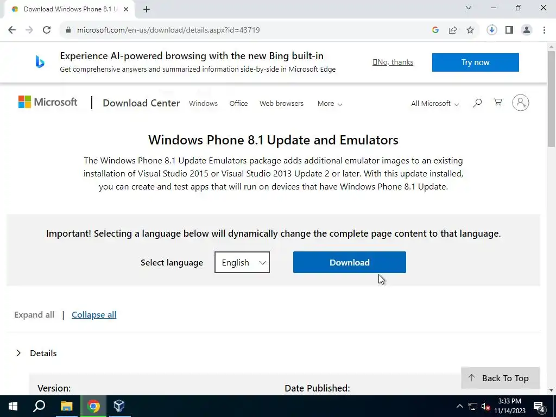Click the browser forward arrow
The height and width of the screenshot is (417, 556).
click(x=29, y=30)
